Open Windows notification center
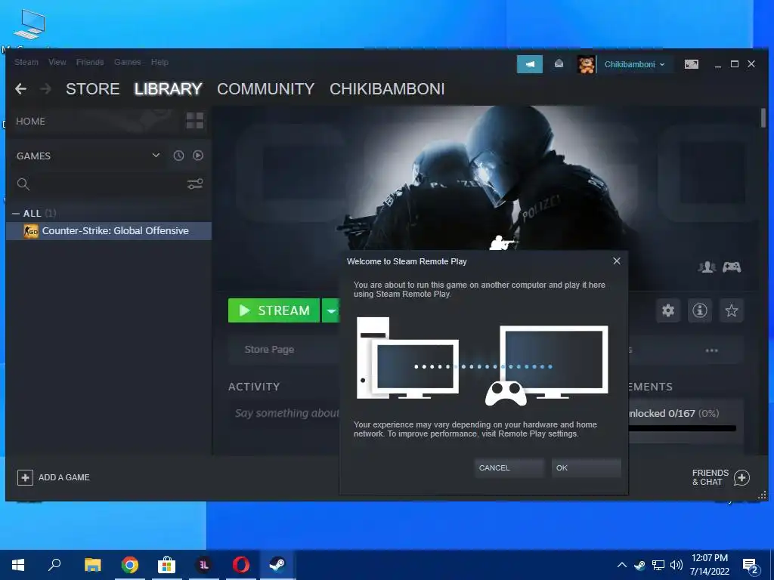The width and height of the screenshot is (774, 580). 751,566
